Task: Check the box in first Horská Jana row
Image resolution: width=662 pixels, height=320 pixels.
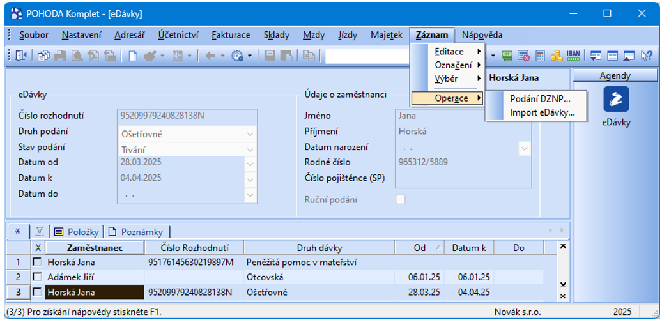Action: 38,262
